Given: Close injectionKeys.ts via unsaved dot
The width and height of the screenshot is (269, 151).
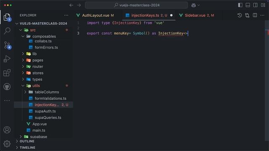Looking at the screenshot, I should pyautogui.click(x=171, y=15).
